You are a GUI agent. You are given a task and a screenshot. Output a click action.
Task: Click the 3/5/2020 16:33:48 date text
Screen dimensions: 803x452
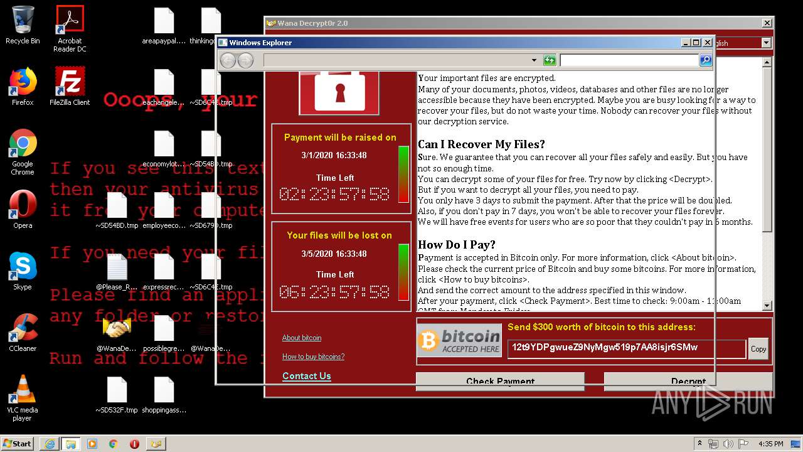[334, 254]
